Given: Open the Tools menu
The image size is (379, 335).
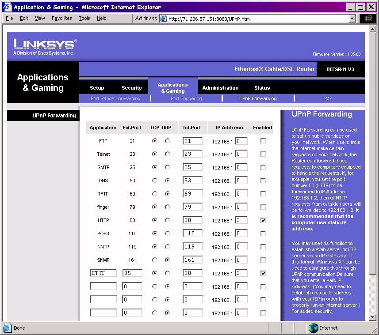Looking at the screenshot, I should pos(84,18).
